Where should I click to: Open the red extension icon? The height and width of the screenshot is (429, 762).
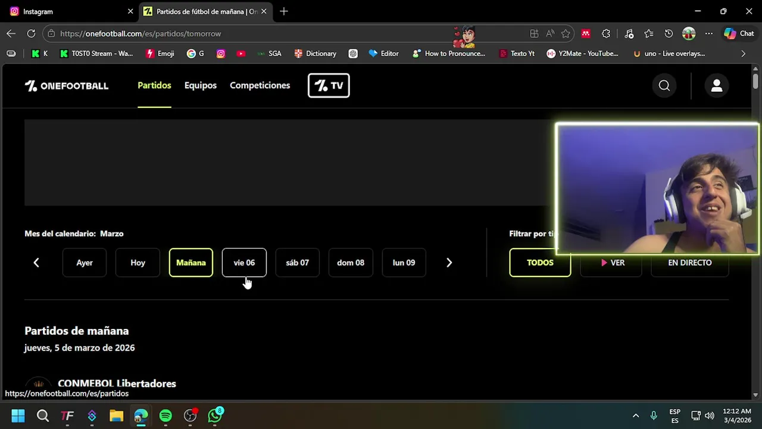point(586,33)
